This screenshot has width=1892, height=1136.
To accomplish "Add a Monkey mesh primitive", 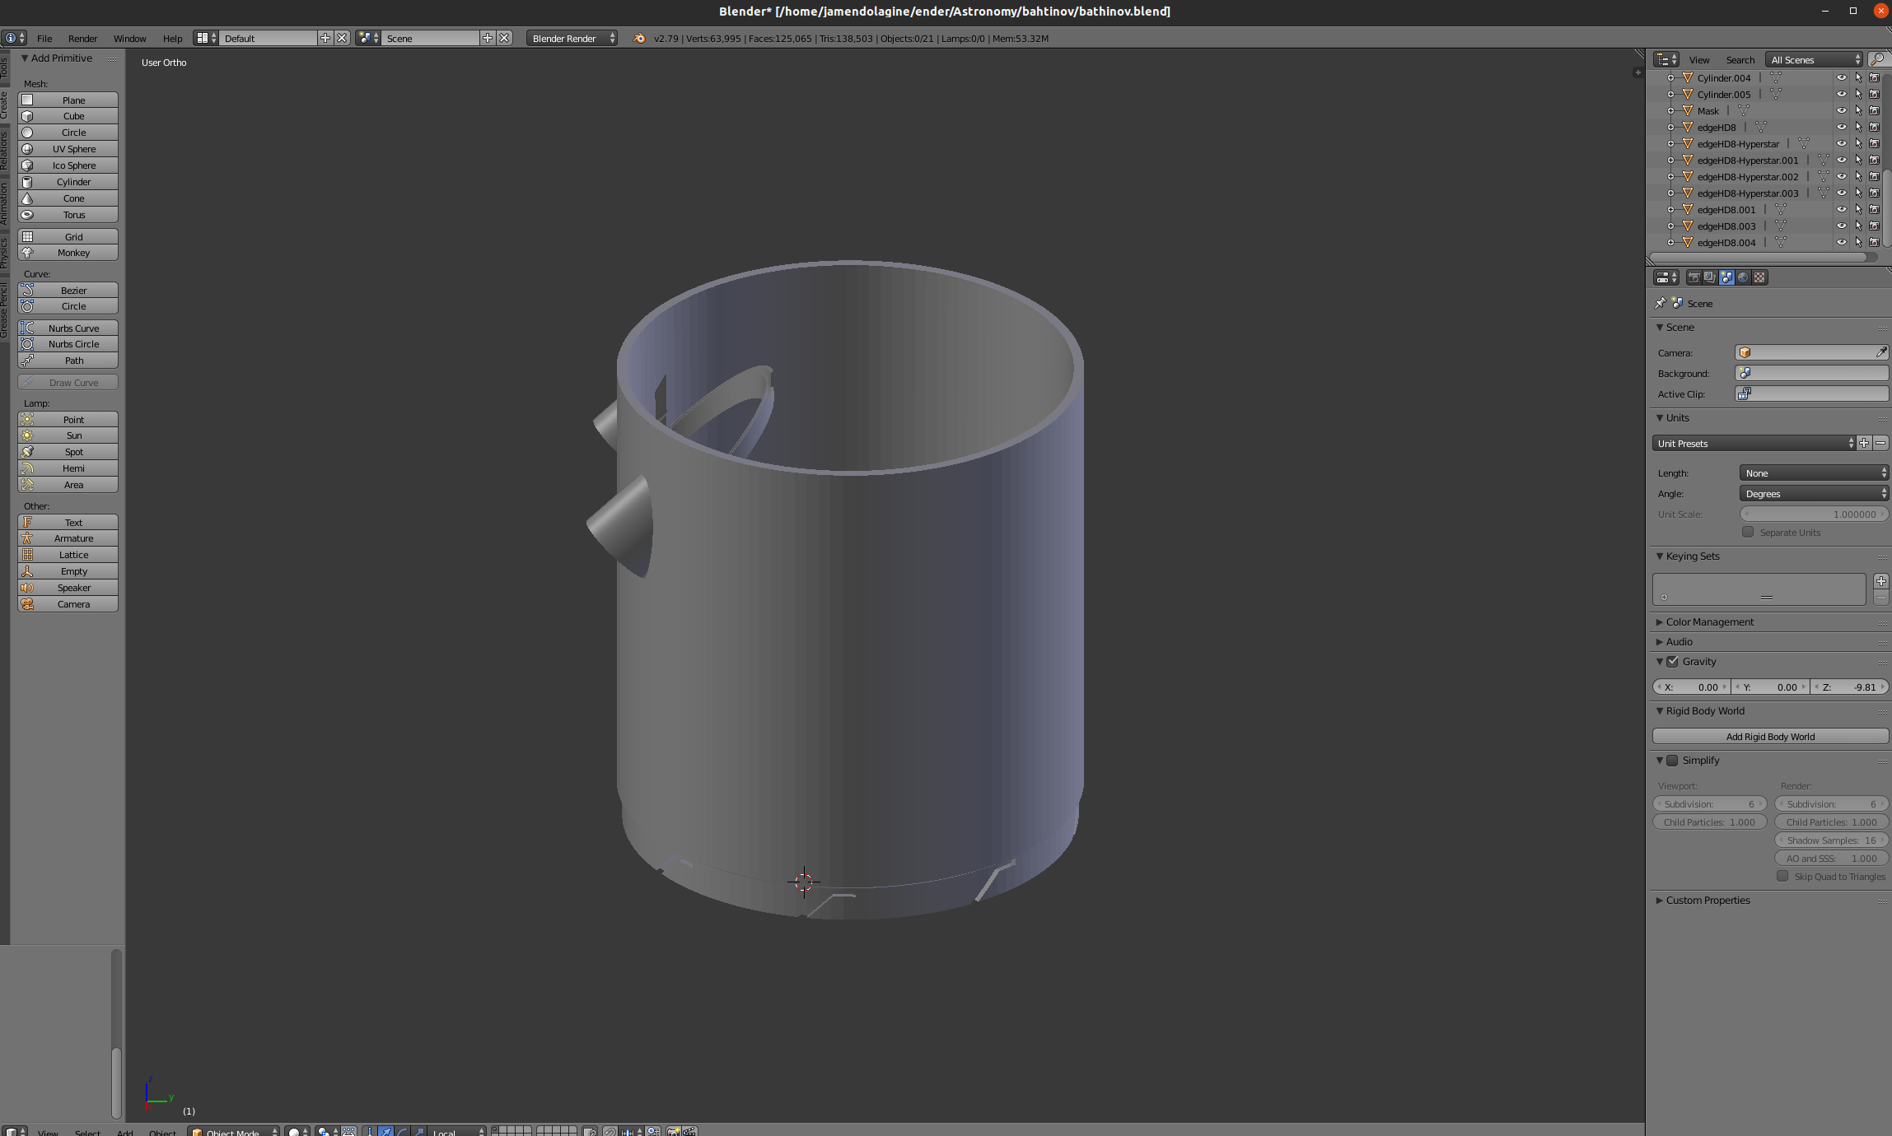I will click(x=68, y=253).
